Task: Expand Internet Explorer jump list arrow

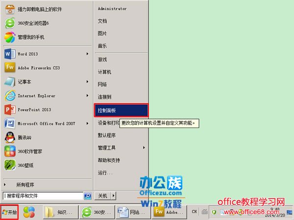Action: [87, 96]
